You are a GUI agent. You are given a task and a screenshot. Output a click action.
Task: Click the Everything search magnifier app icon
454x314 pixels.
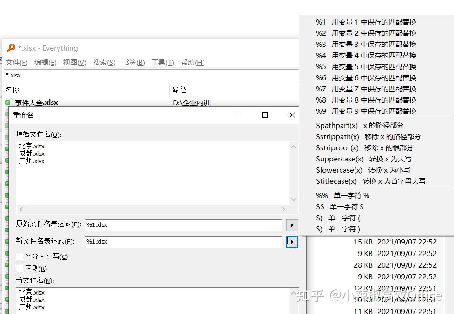(11, 48)
